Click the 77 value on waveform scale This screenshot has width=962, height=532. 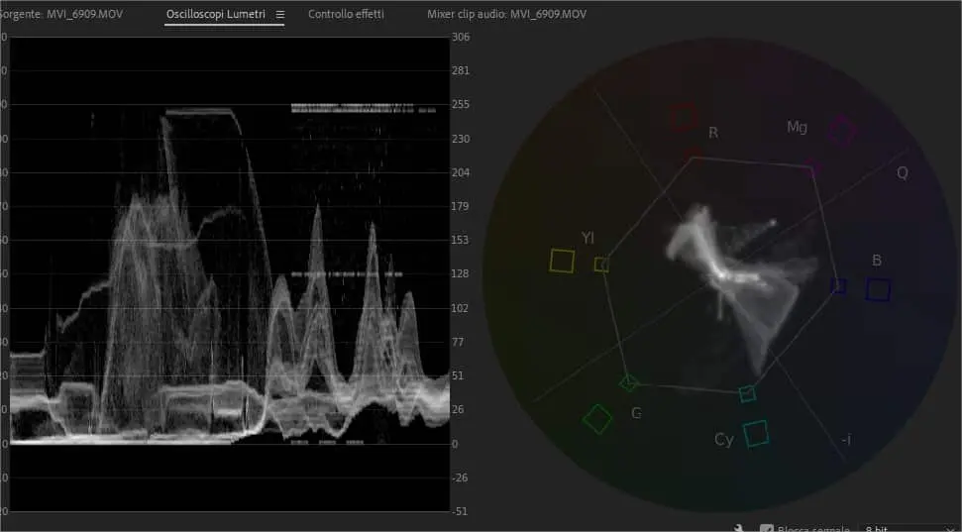tap(459, 342)
